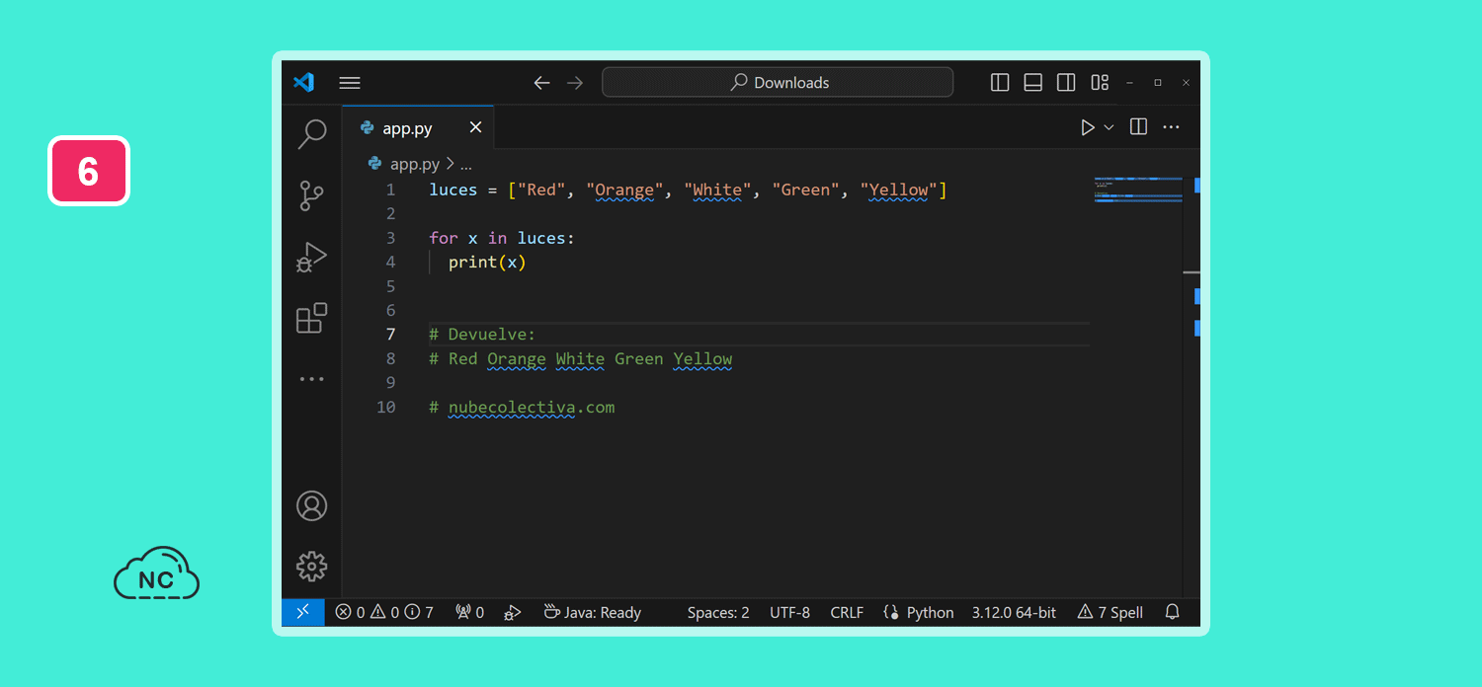
Task: Change the end of line sequence CRLF
Action: click(x=847, y=612)
